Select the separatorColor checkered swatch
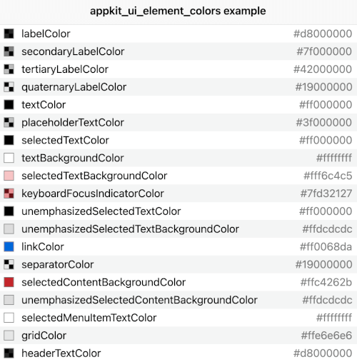The height and width of the screenshot is (362, 357). [x=9, y=264]
